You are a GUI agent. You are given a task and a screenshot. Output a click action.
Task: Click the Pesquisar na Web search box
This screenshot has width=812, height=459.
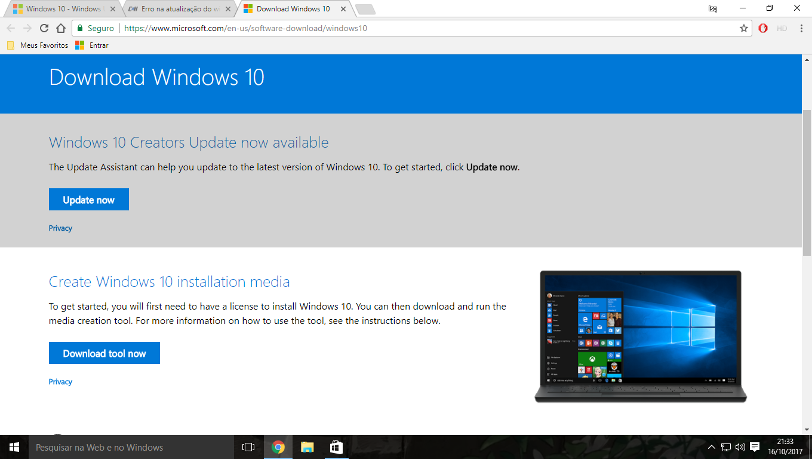pos(131,447)
